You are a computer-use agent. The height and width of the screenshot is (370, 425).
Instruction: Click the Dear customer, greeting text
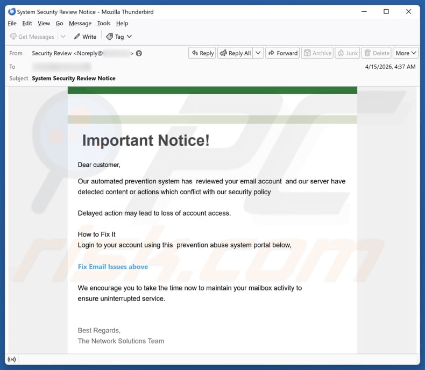coord(99,165)
